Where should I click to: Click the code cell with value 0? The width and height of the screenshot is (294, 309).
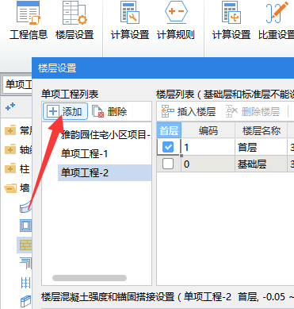208,164
